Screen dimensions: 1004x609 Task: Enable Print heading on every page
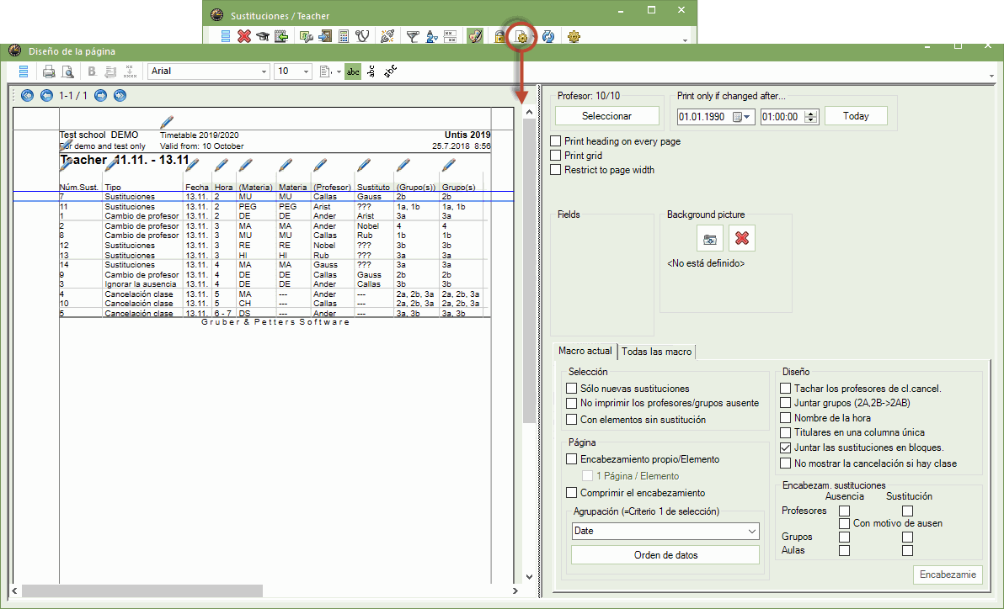tap(556, 141)
